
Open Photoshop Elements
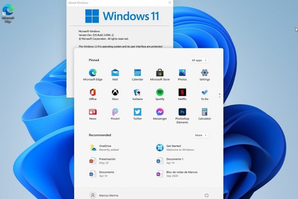182,116
